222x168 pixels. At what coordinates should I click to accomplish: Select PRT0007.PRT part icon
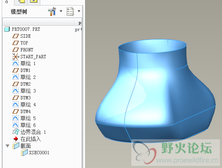click(x=7, y=29)
